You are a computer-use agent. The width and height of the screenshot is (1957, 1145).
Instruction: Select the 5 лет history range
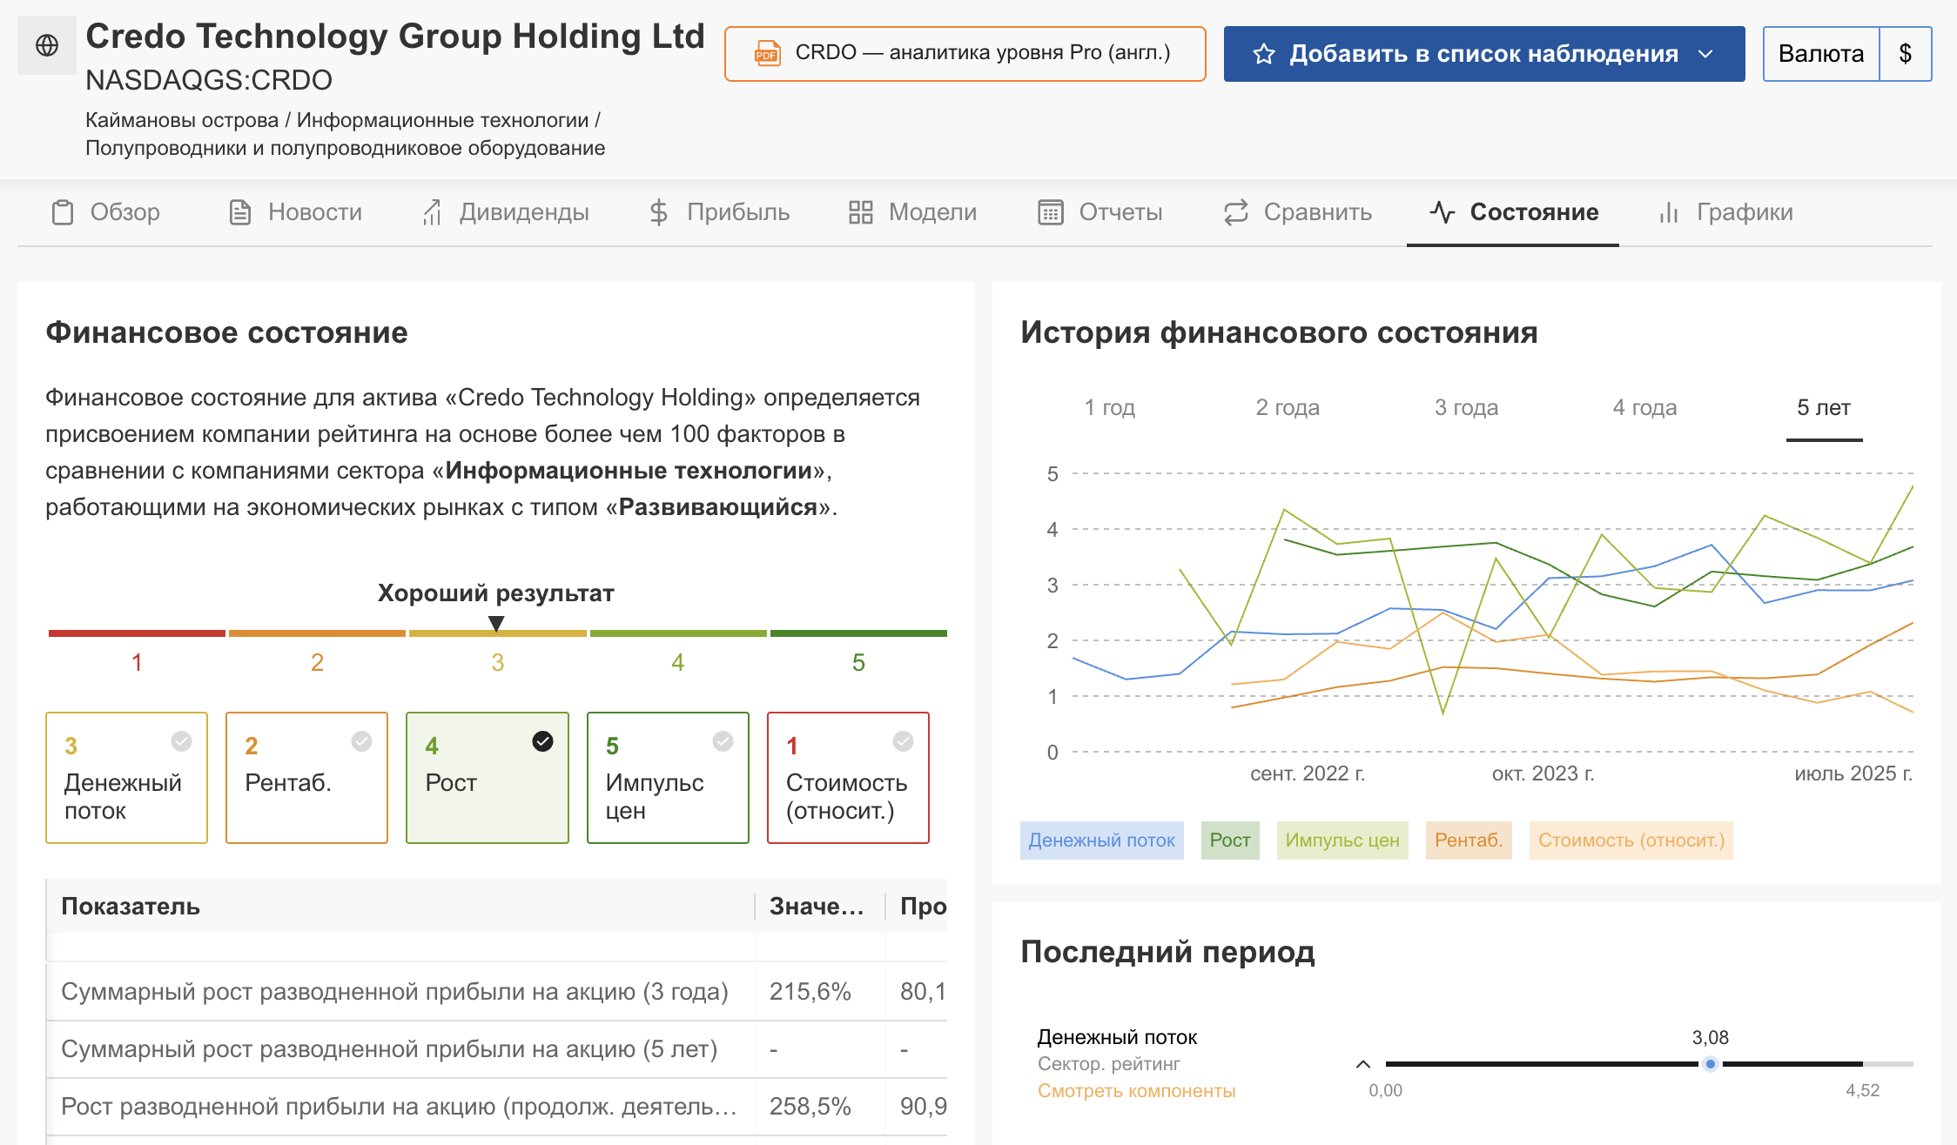tap(1824, 407)
